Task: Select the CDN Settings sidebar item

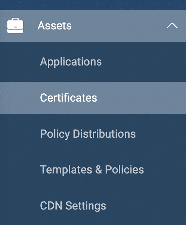Action: (x=73, y=206)
